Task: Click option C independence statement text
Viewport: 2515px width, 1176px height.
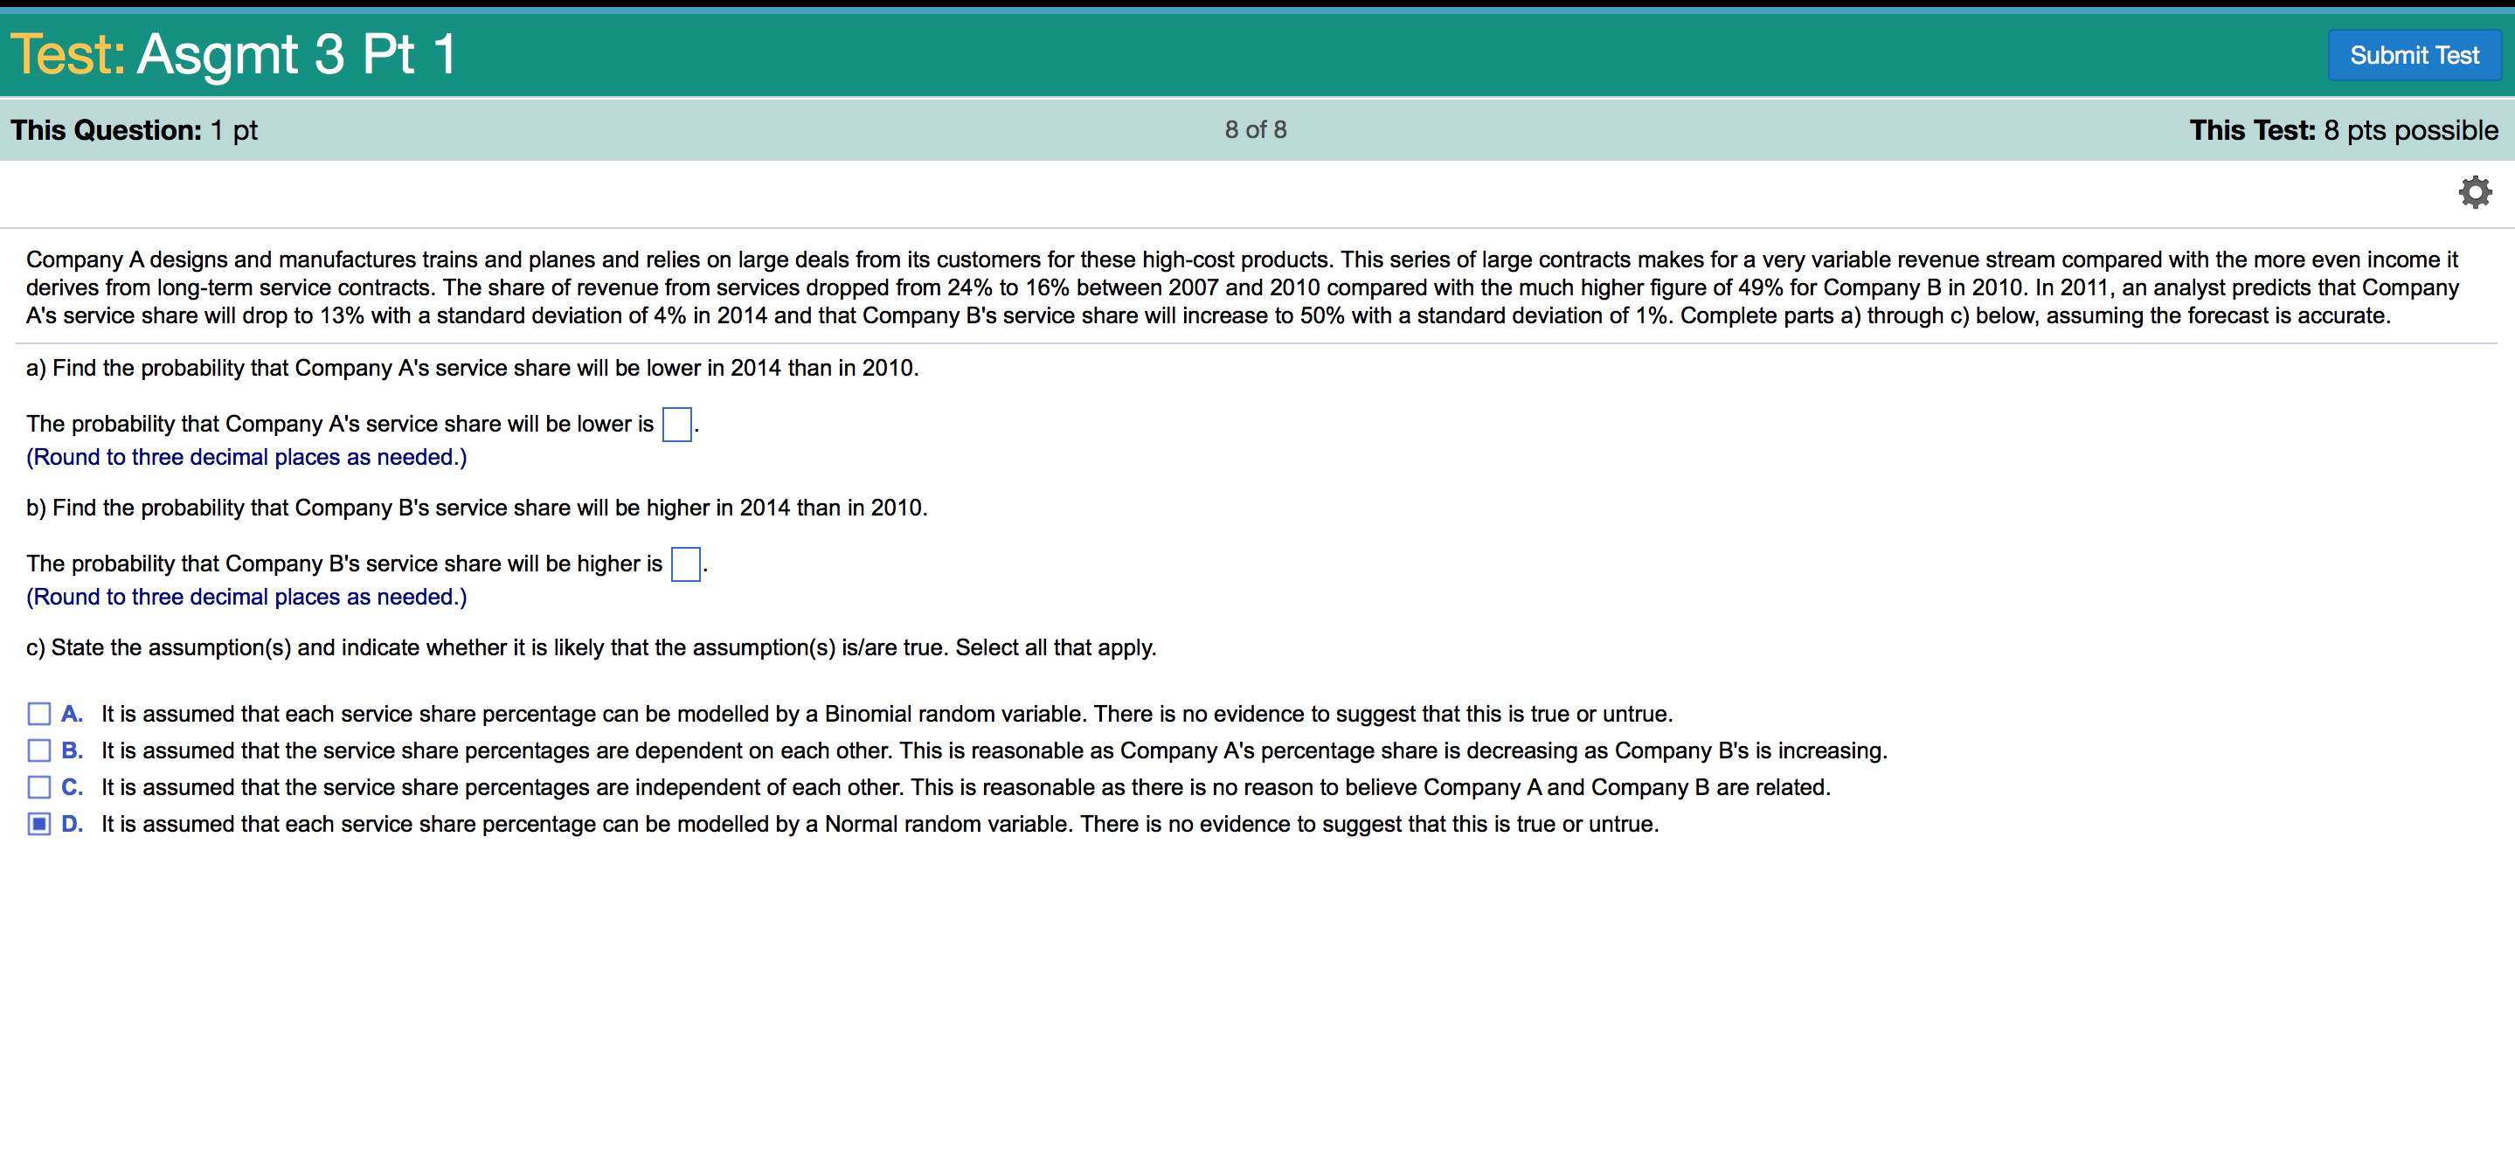Action: [x=965, y=787]
